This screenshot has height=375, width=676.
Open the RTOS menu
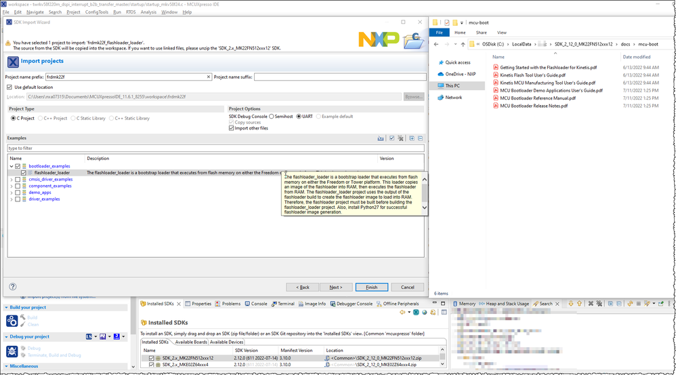[131, 12]
